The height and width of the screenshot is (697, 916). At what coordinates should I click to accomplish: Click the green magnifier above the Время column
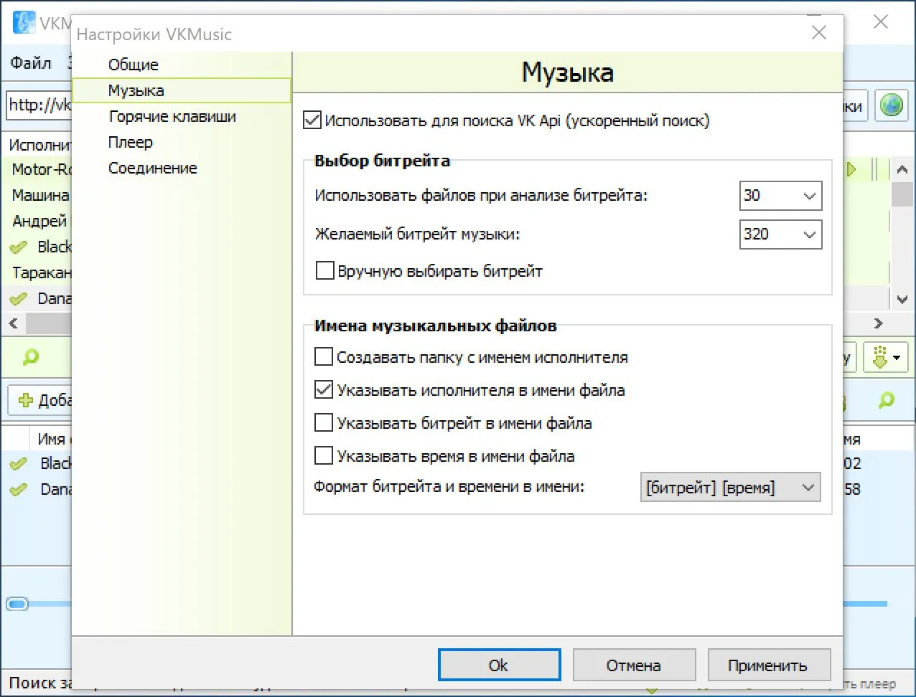pos(887,400)
